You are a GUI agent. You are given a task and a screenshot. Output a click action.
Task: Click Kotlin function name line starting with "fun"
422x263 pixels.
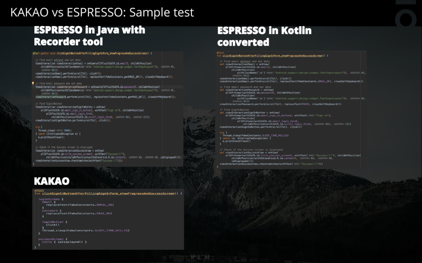pos(272,55)
